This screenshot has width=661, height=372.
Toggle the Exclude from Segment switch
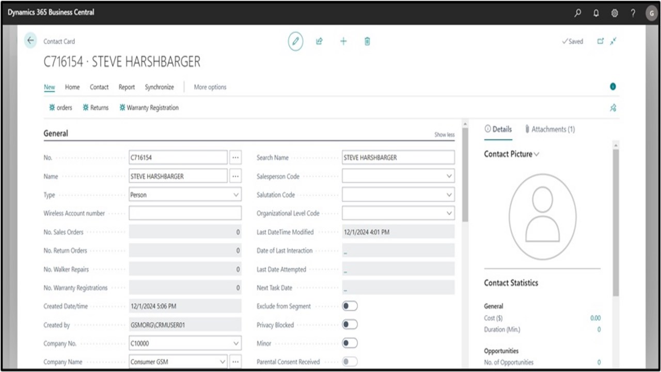[350, 306]
